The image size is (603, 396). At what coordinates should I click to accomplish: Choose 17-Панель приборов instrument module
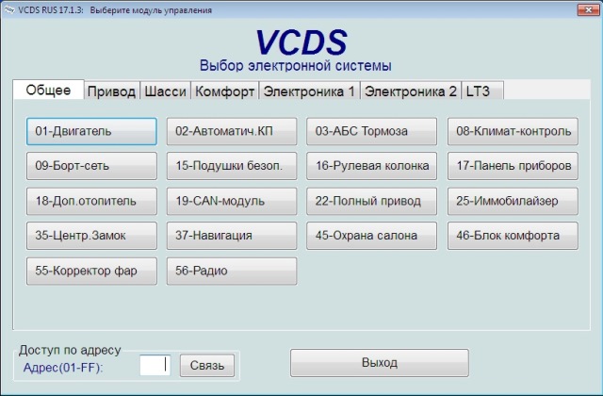pos(513,166)
